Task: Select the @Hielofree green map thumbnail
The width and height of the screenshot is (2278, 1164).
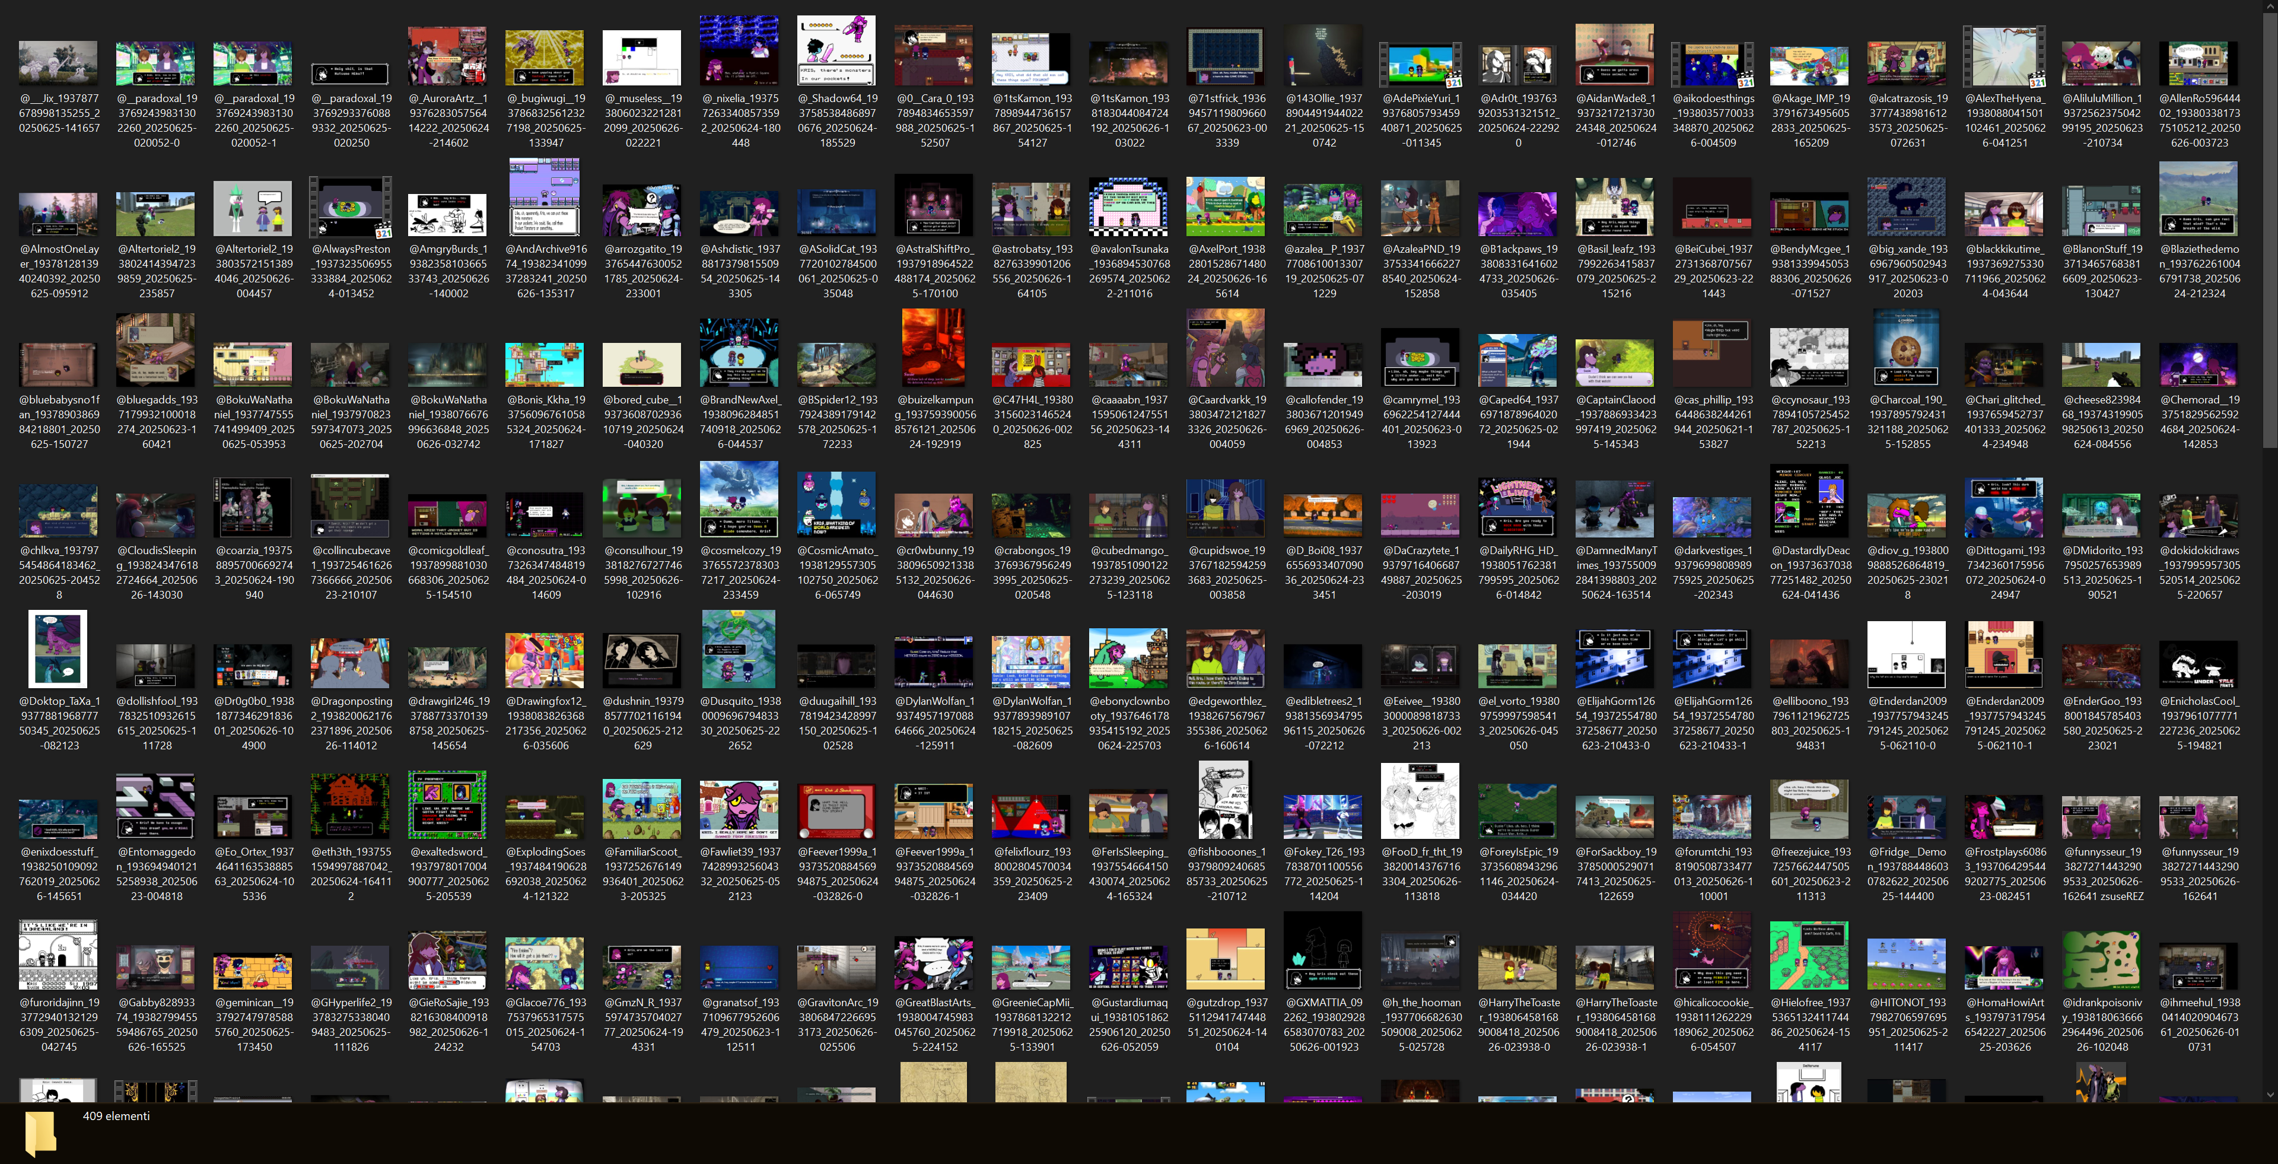Action: 1809,955
